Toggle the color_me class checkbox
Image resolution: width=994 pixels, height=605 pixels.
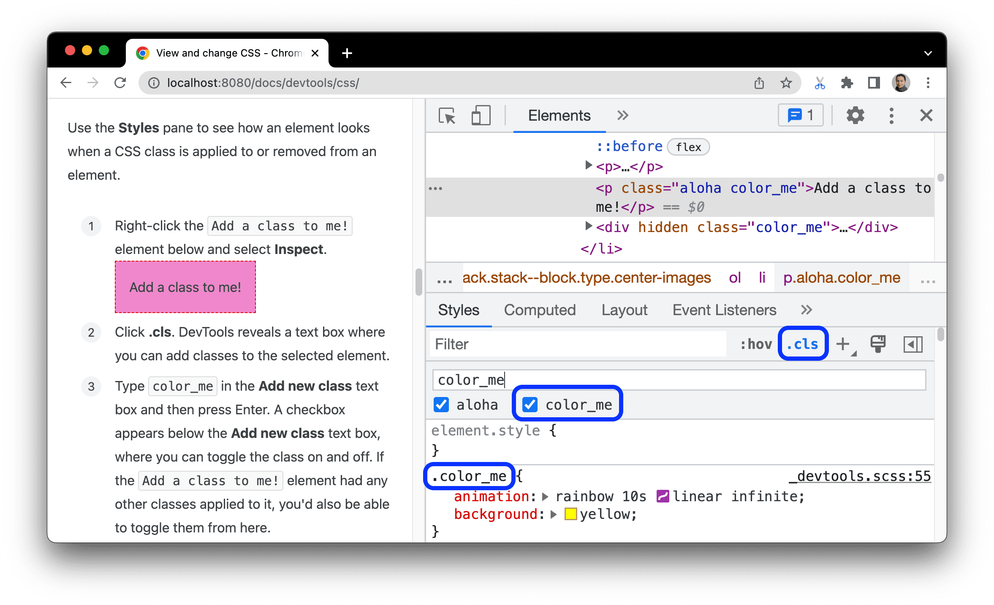(528, 405)
